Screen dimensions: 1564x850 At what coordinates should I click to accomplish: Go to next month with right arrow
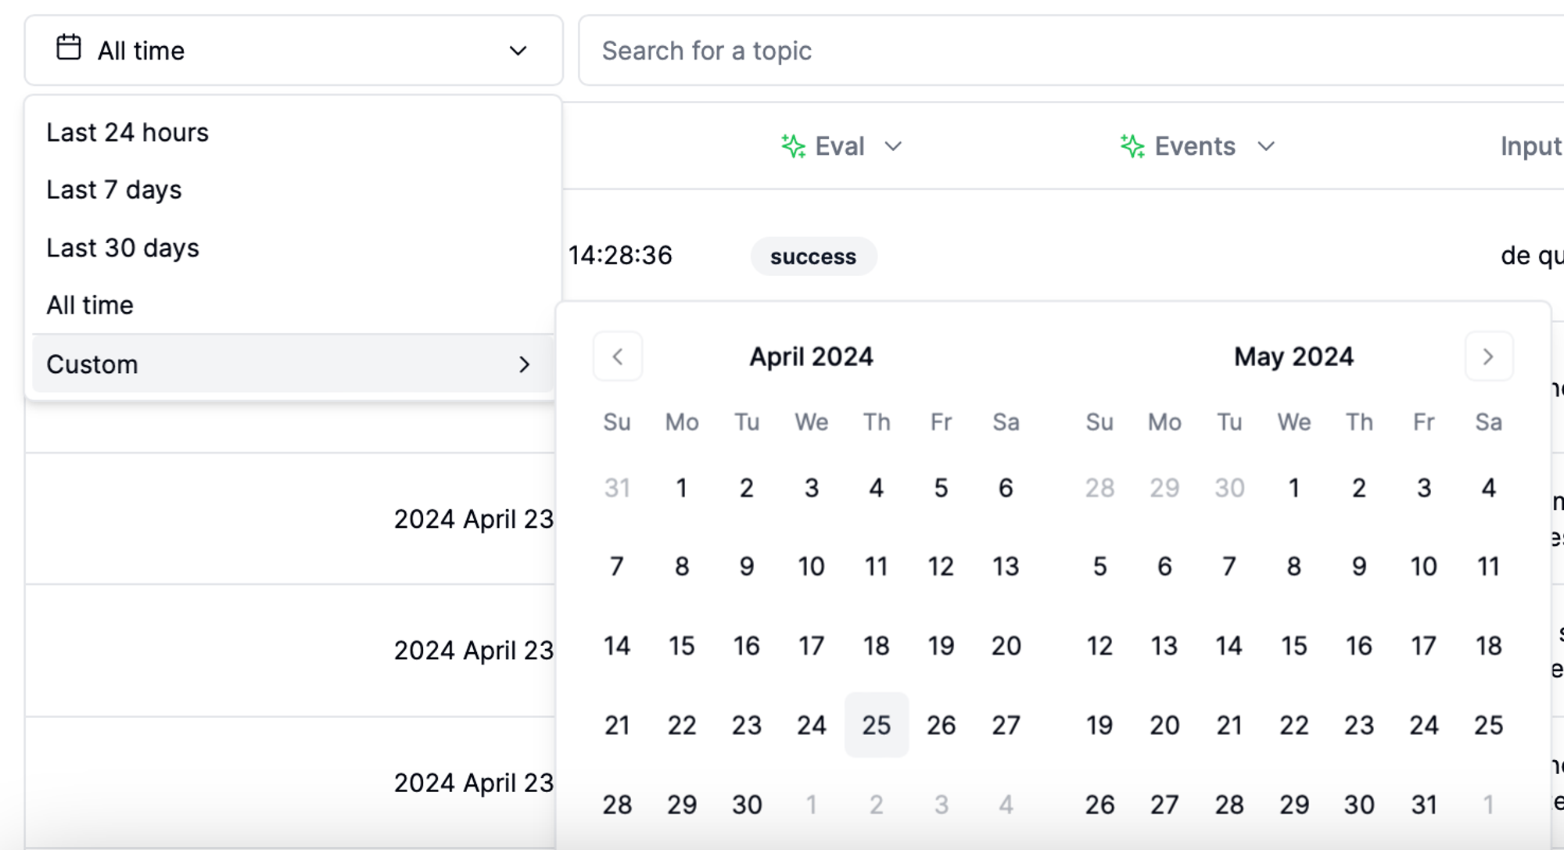(1488, 357)
